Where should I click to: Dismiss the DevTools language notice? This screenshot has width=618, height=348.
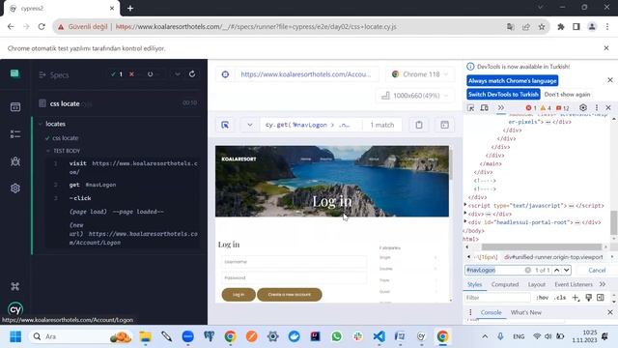pos(610,80)
